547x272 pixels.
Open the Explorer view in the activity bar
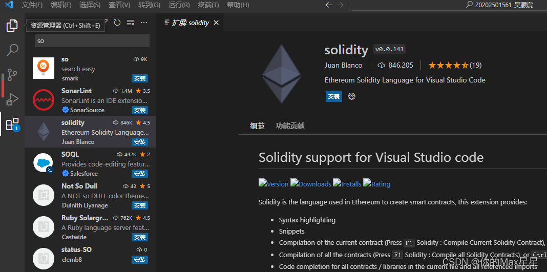click(12, 26)
